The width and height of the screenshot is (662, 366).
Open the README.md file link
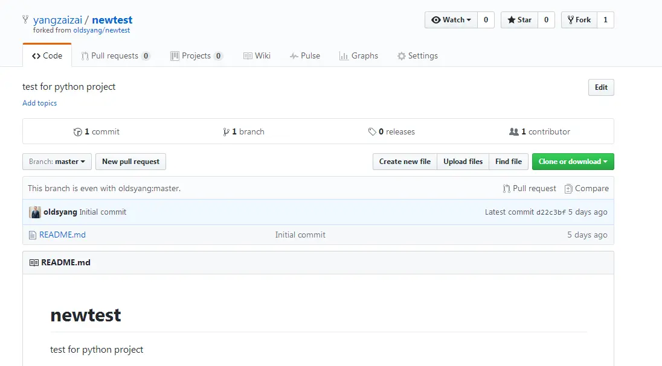click(x=62, y=235)
